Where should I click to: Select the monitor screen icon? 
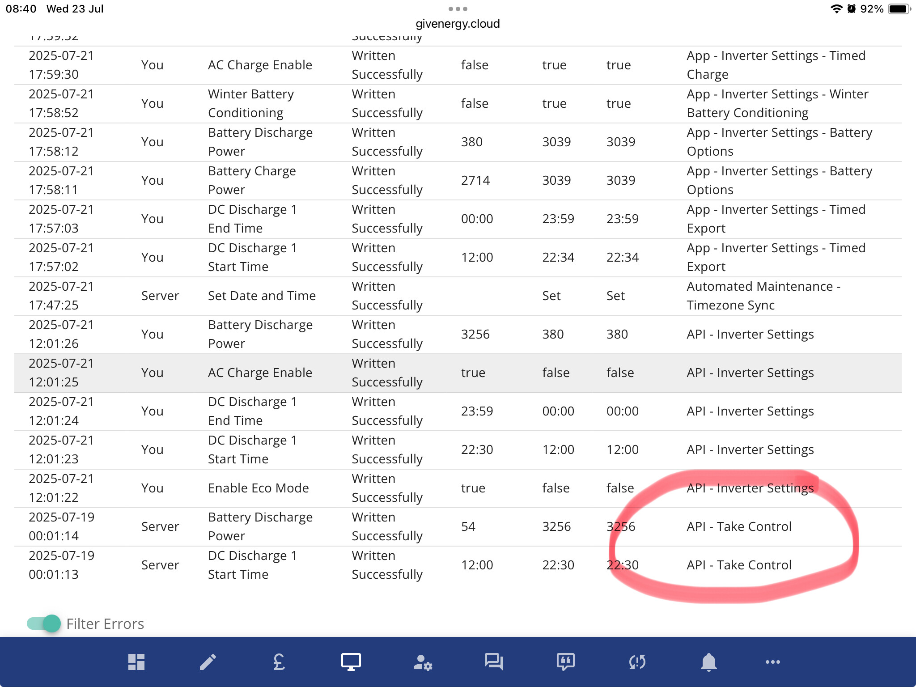[351, 662]
